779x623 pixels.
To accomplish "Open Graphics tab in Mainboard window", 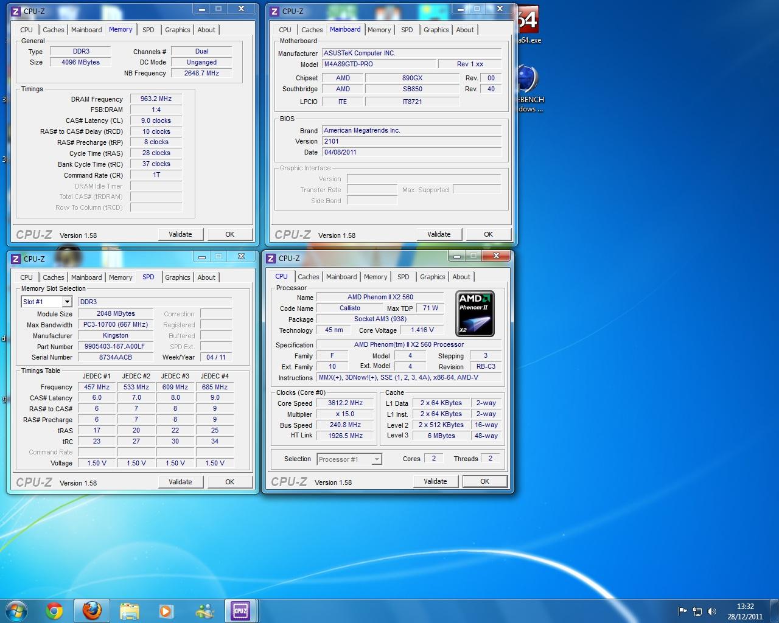I will coord(436,30).
